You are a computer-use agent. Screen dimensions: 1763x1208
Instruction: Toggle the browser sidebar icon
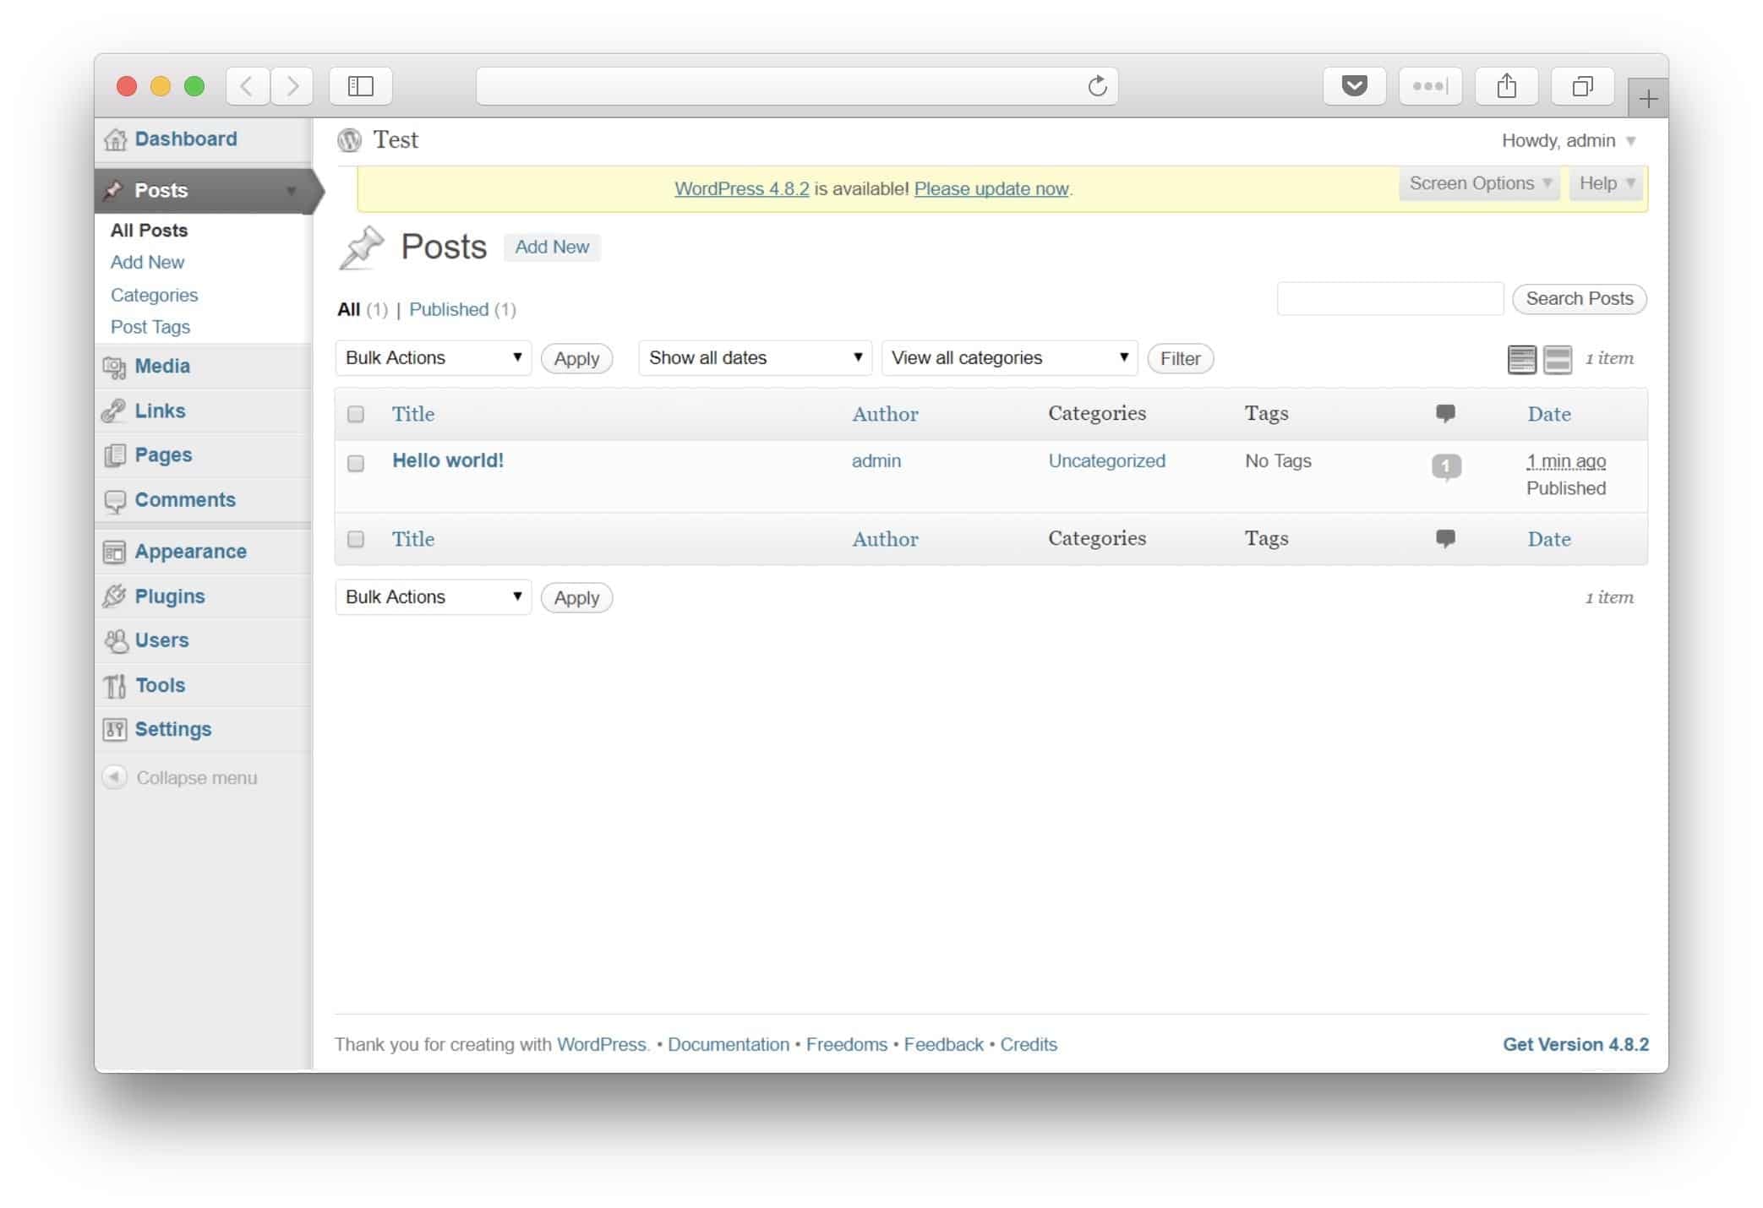361,86
